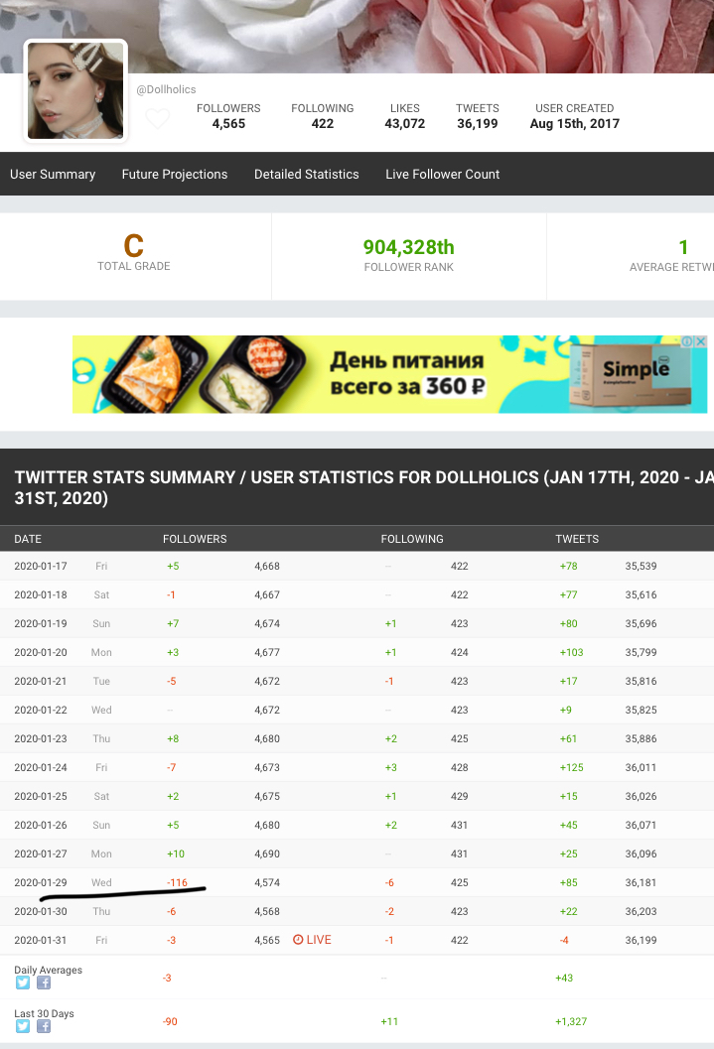Click the FOLLOWERS column header in table
This screenshot has height=1049, width=714.
click(x=195, y=539)
